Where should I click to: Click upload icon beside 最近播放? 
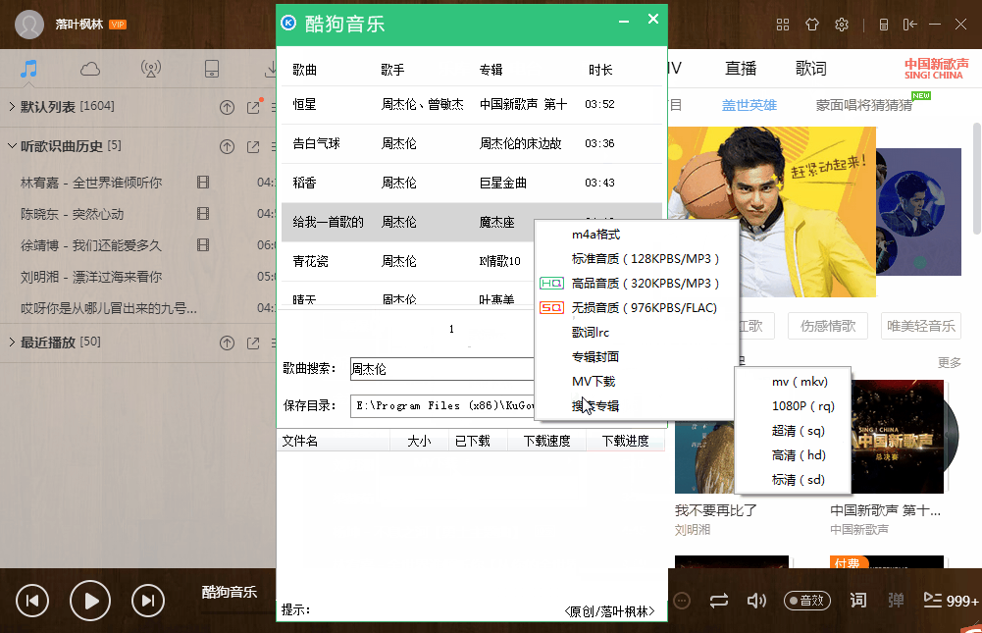click(227, 343)
